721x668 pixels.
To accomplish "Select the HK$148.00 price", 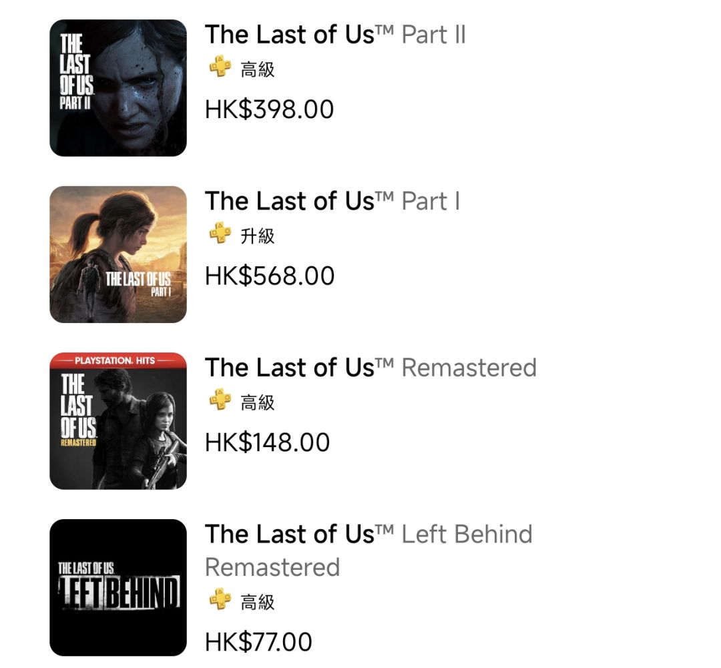I will point(268,442).
